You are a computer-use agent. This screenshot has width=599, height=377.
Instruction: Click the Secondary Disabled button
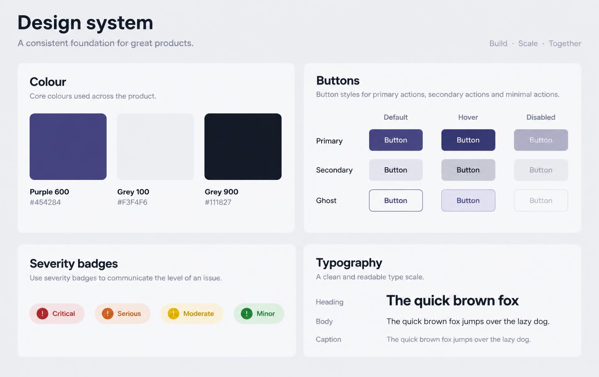pos(541,170)
